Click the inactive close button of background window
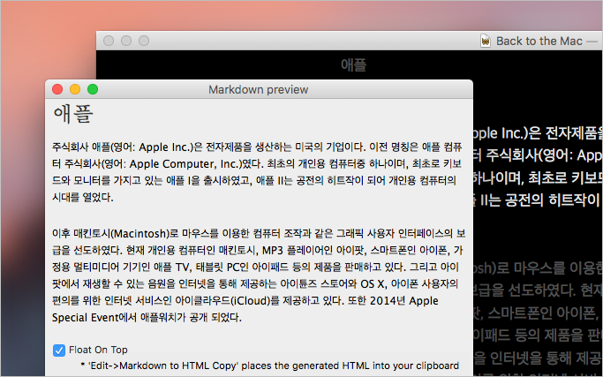 coord(109,41)
